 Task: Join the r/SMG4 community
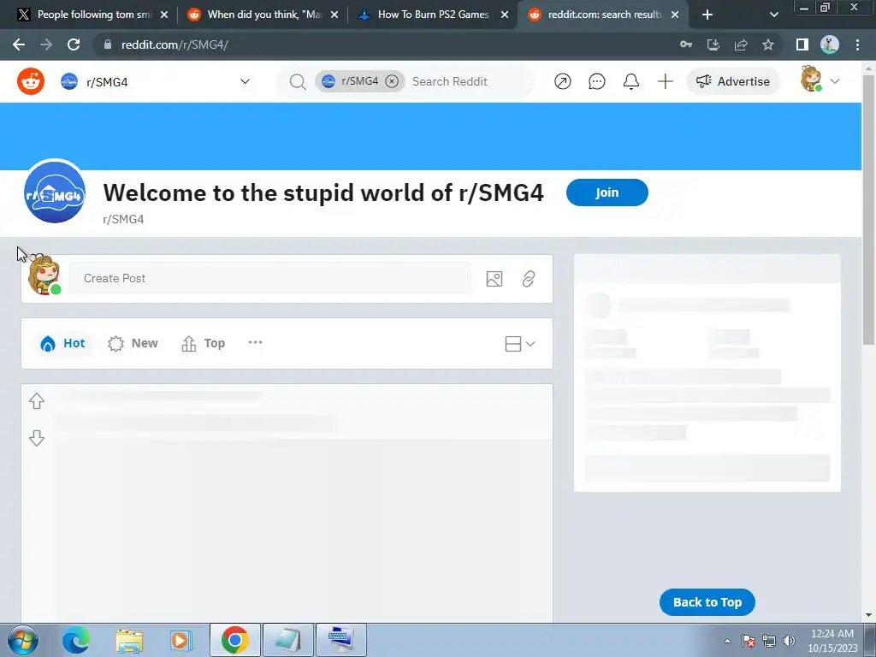click(607, 192)
